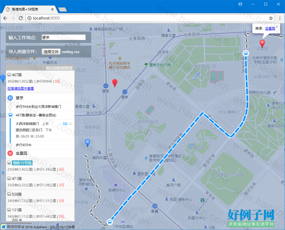Click the 凯德MALL shopping icon
The width and height of the screenshot is (285, 230).
pyautogui.click(x=115, y=185)
